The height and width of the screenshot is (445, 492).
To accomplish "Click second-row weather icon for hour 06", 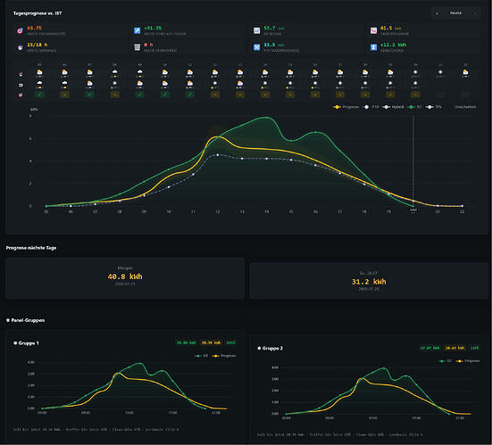I will (64, 84).
